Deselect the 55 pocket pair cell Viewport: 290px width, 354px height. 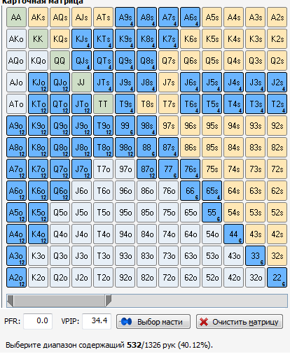pos(212,213)
